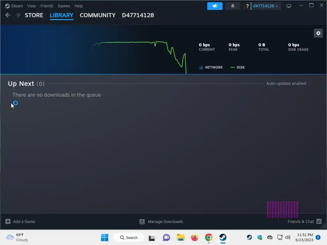Open the Steam menu
Screen dimensions: 327x245
click(17, 6)
